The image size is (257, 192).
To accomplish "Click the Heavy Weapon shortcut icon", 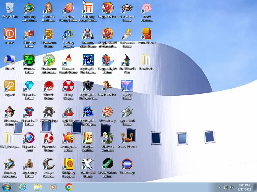I will [68, 86].
